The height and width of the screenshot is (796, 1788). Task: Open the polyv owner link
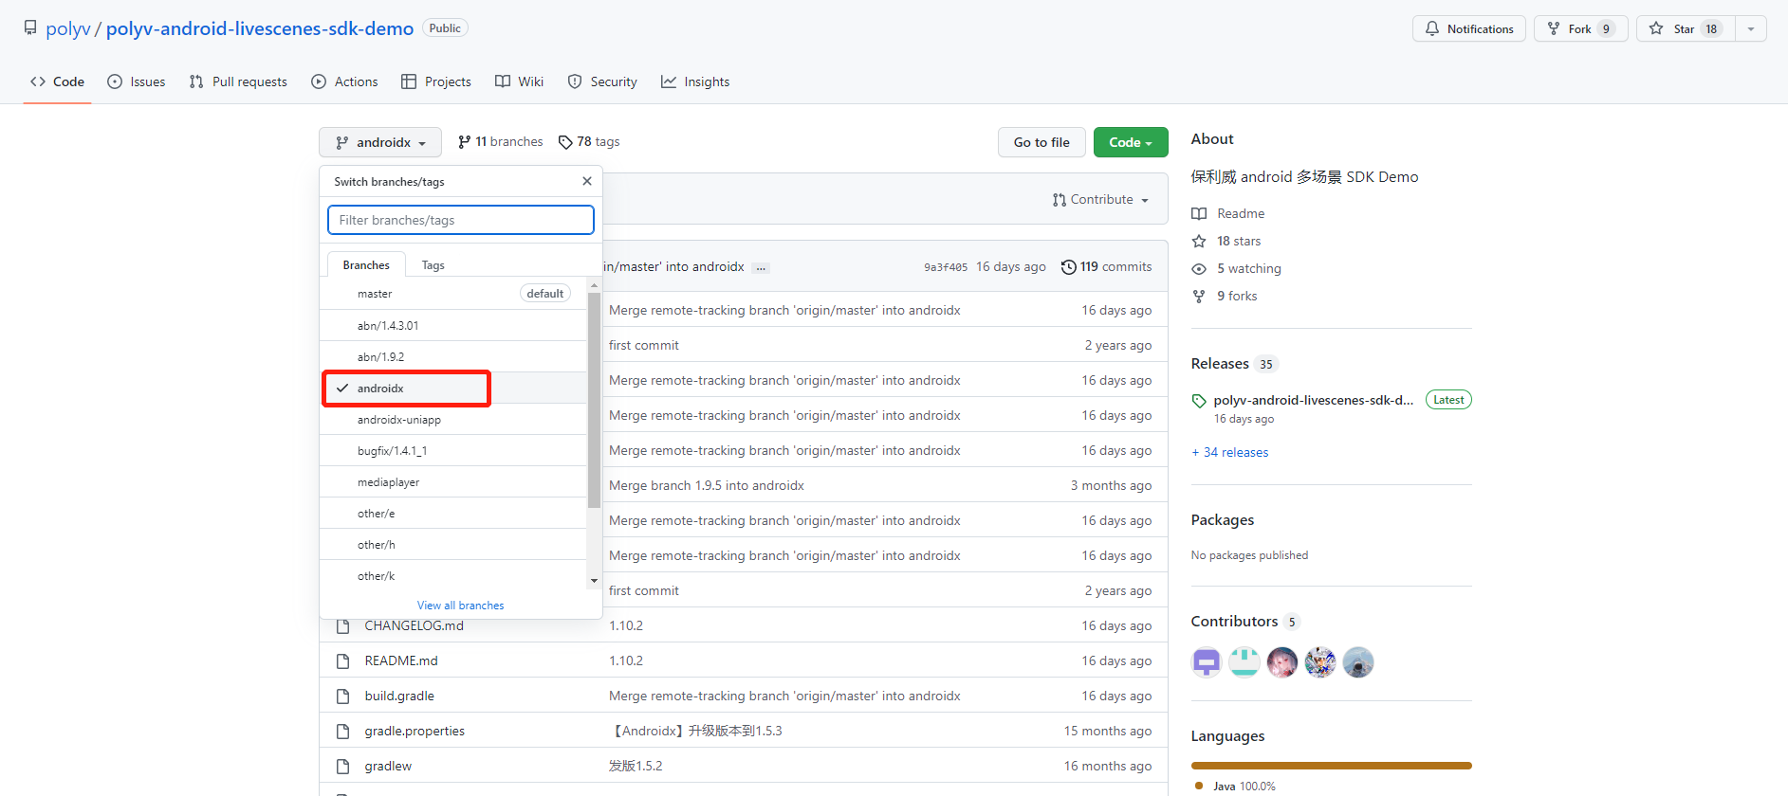point(68,28)
